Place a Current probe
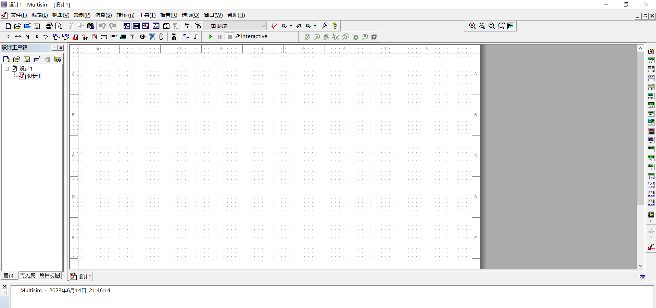The height and width of the screenshot is (308, 656). (317, 37)
